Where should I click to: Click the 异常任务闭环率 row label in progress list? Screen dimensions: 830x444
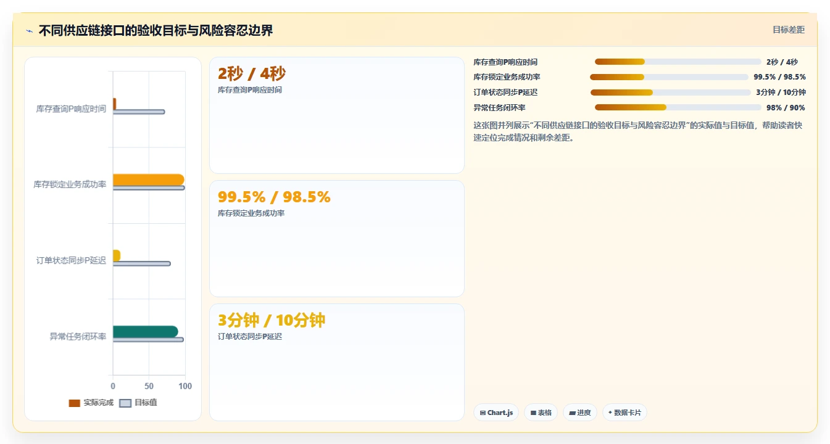click(499, 108)
